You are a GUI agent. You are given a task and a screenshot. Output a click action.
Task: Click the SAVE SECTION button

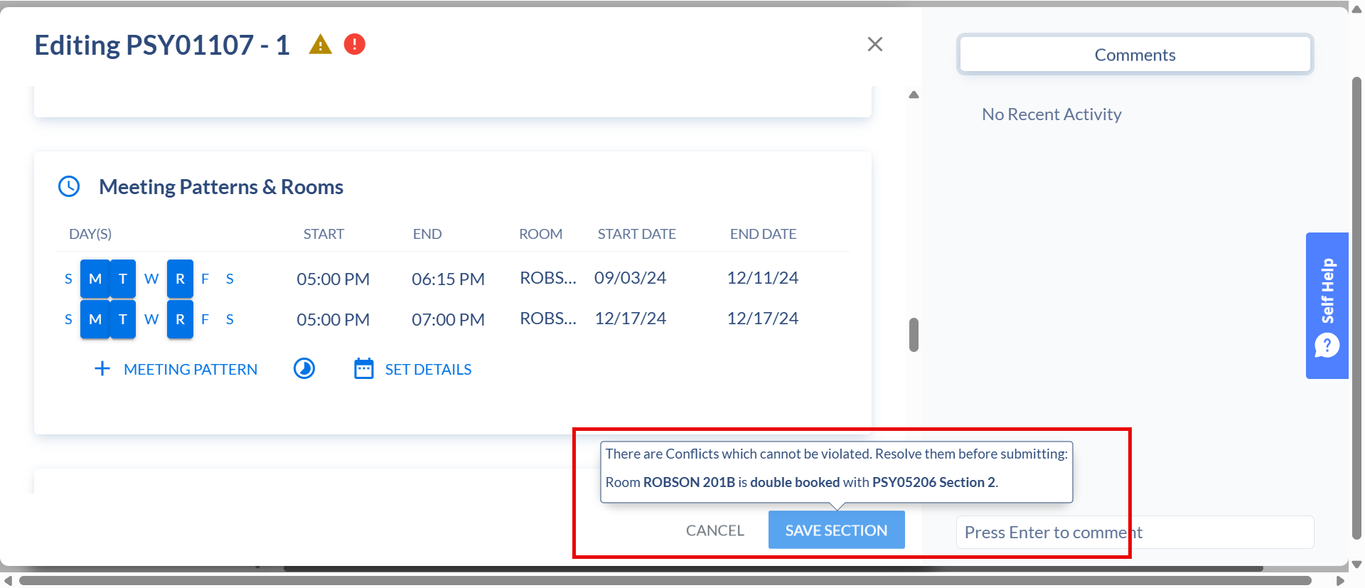pyautogui.click(x=836, y=530)
